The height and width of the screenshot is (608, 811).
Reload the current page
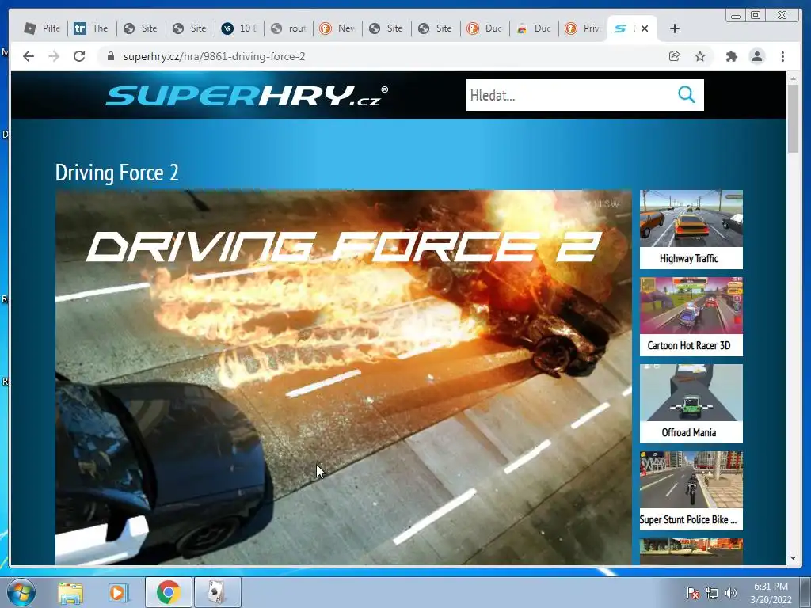pyautogui.click(x=79, y=56)
